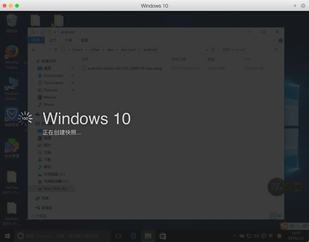Open Parallels Shared Folders desktop shortcut
This screenshot has width=309, height=242.
coord(12,89)
